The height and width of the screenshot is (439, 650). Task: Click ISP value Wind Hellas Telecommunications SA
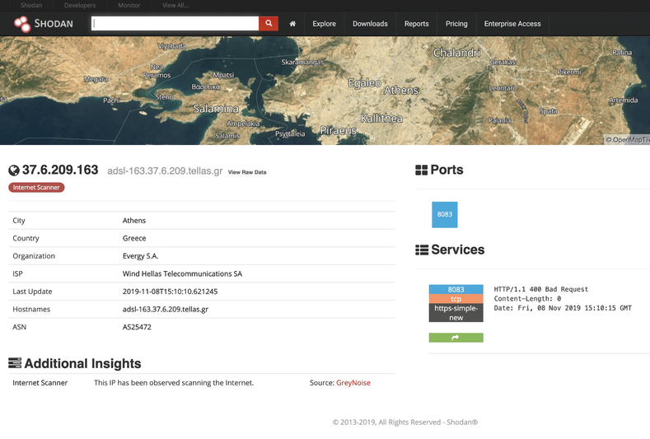(x=182, y=273)
